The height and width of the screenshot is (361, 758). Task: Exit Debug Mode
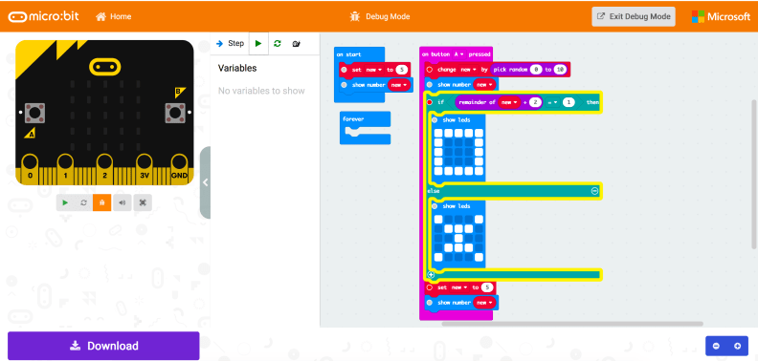pyautogui.click(x=634, y=16)
